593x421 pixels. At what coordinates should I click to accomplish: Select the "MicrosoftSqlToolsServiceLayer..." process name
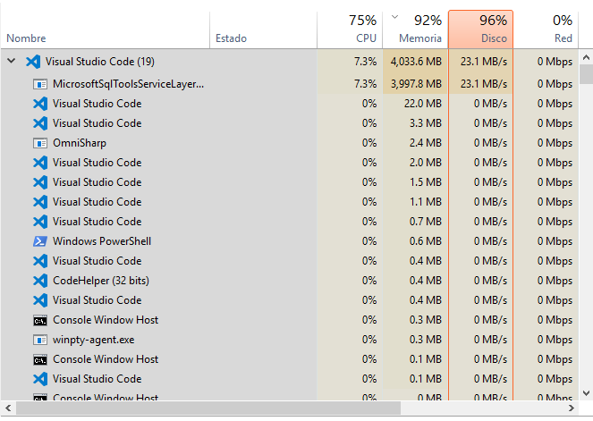tap(128, 84)
